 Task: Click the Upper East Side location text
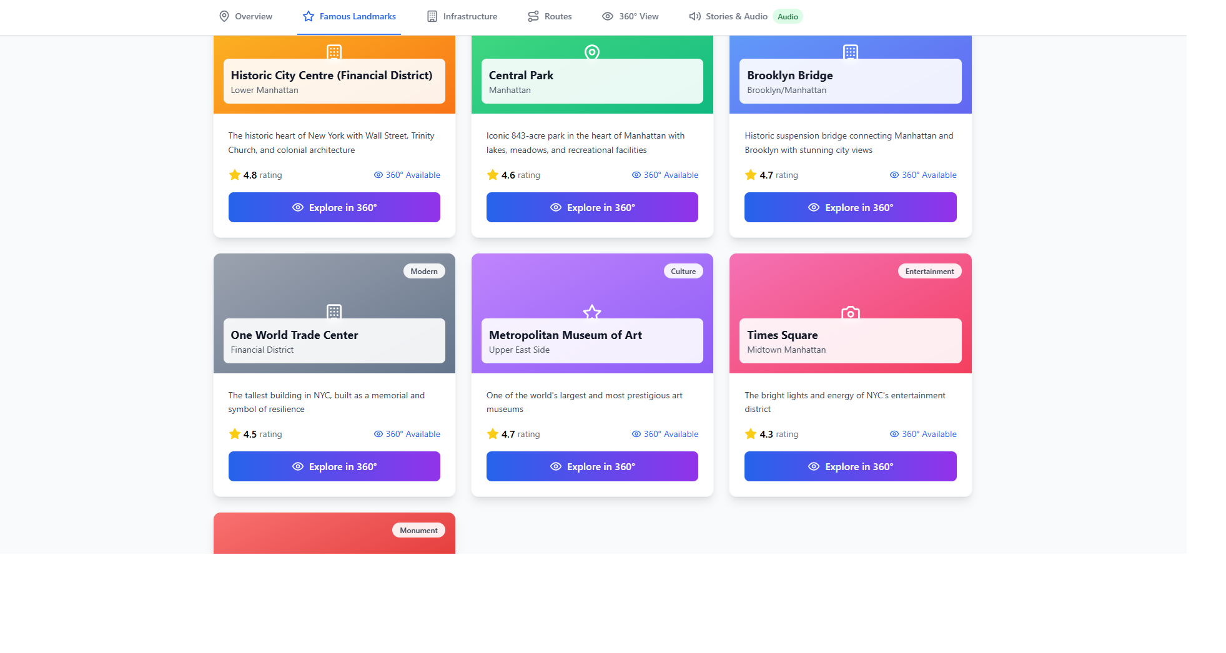519,350
